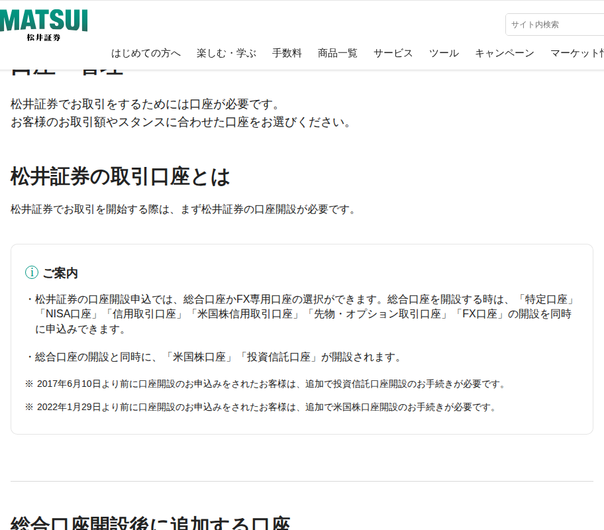Focus the サイト内検索 search field

(555, 25)
